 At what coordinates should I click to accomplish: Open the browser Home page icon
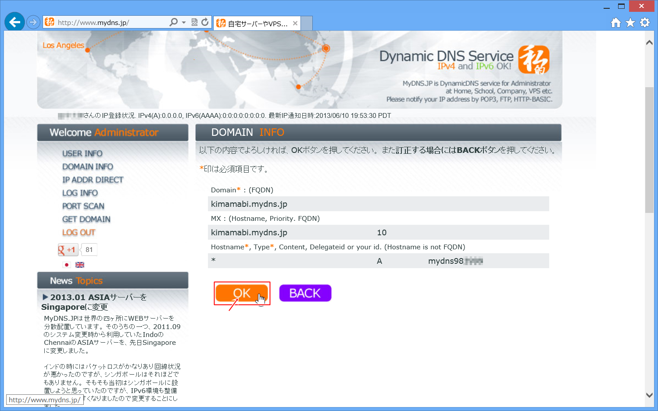616,22
